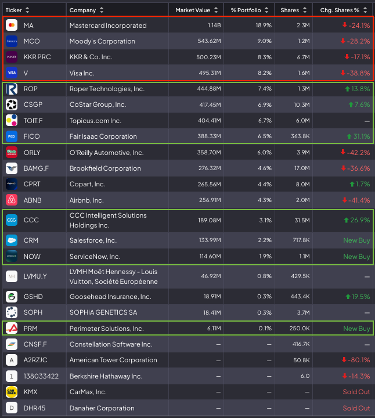375x418 pixels.
Task: Click the Topicus.com logo icon
Action: (x=12, y=121)
